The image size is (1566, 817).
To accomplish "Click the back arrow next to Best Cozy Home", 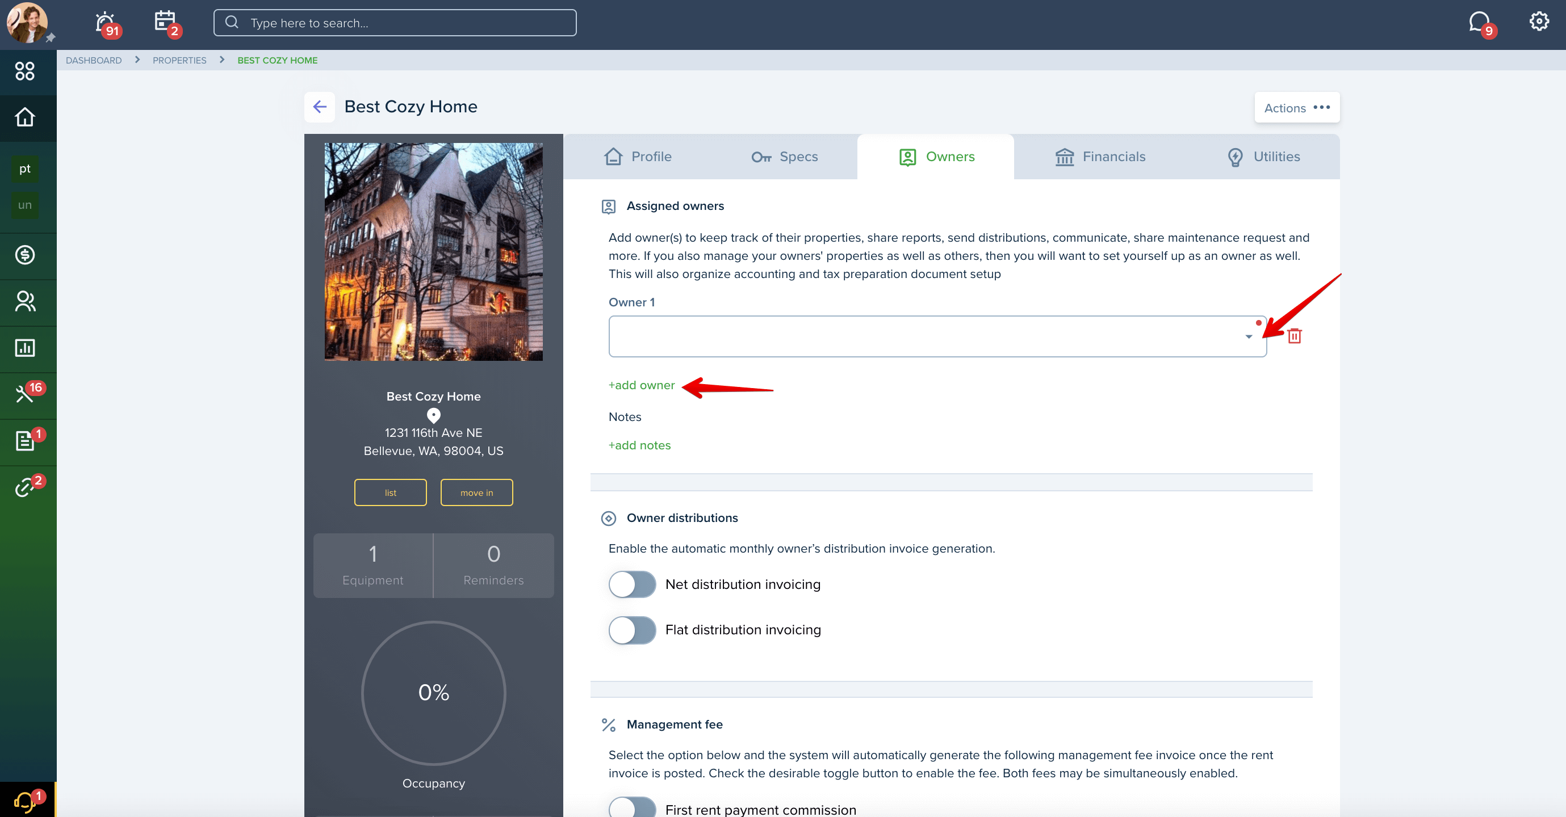I will tap(320, 107).
